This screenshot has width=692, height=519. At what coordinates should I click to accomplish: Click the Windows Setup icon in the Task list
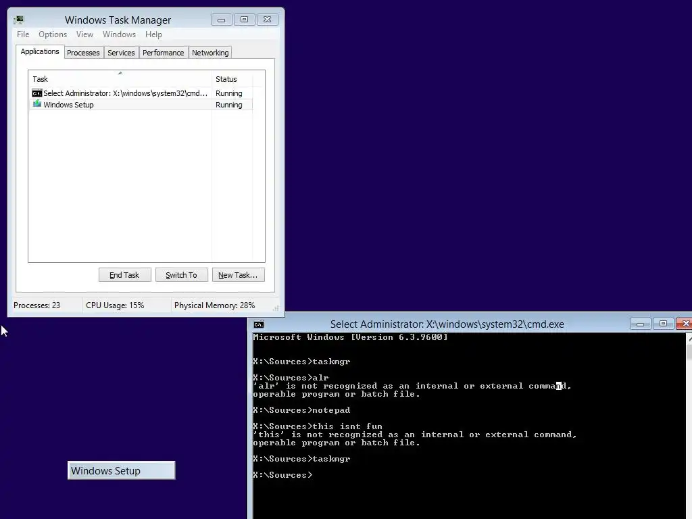click(x=37, y=104)
